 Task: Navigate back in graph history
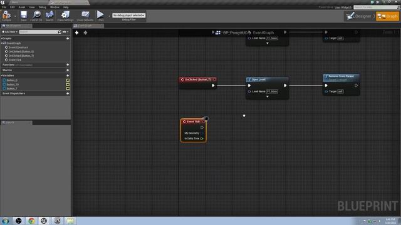[x=76, y=32]
